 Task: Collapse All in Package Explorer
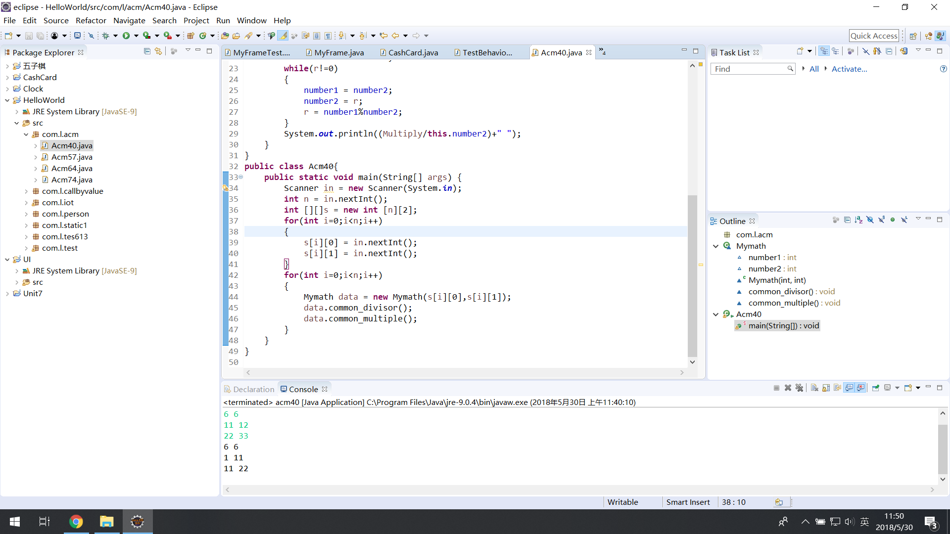pos(147,51)
